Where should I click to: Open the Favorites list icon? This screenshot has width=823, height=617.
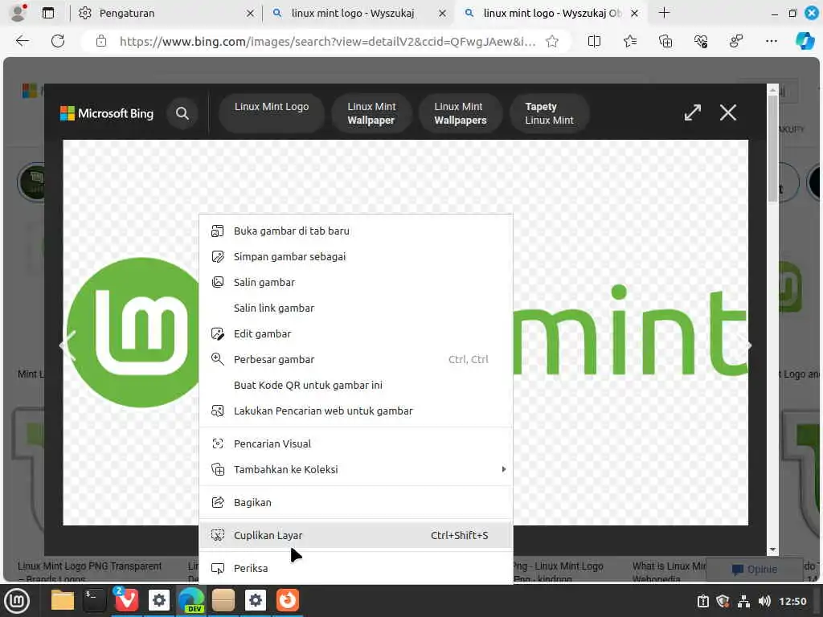coord(630,41)
